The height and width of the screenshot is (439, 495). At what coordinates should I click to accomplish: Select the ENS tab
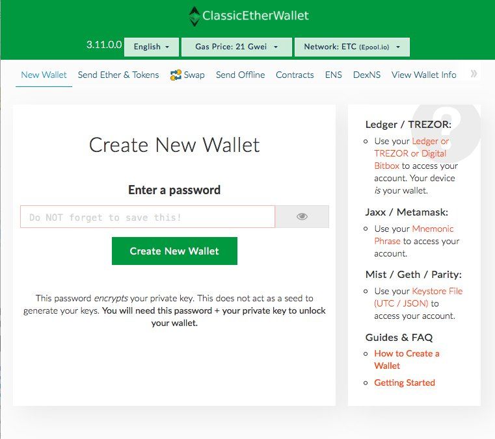pyautogui.click(x=334, y=75)
